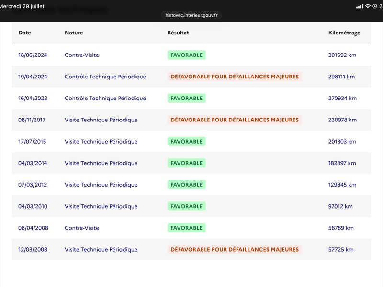Select the 201303 km mileage value
This screenshot has width=383, height=287.
(342, 141)
